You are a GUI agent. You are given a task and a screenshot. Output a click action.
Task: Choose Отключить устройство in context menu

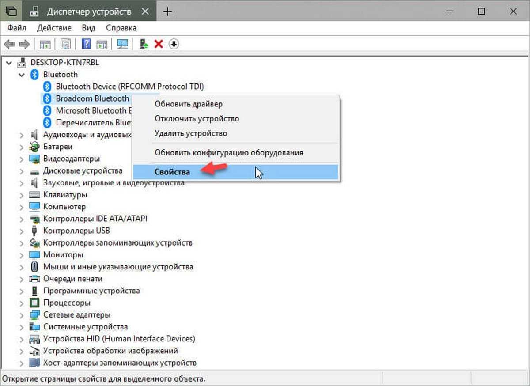point(197,119)
